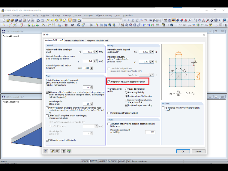Screen dimensions: 228x171
Task: Open dialog help with question mark icon
Action: 46,151
